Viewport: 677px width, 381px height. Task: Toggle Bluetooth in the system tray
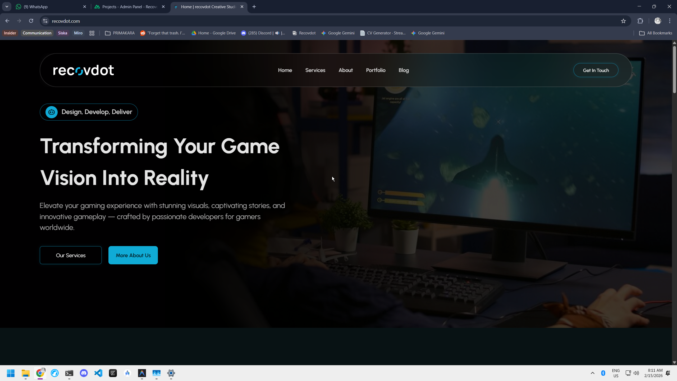603,373
